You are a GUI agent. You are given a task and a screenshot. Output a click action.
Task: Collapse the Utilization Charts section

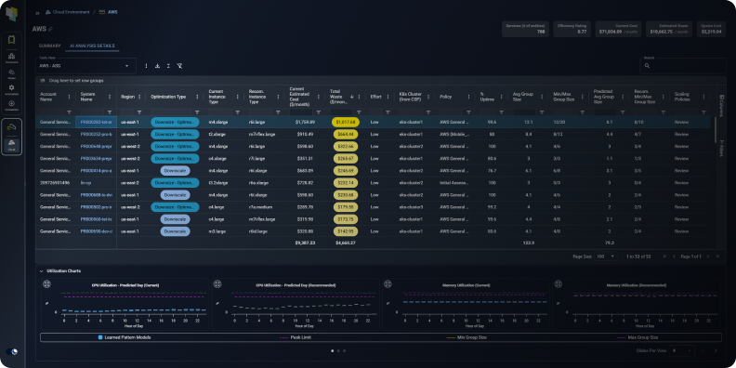pyautogui.click(x=41, y=270)
